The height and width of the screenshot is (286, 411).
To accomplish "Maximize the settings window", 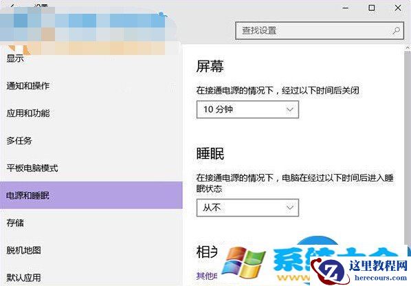I will tap(371, 8).
